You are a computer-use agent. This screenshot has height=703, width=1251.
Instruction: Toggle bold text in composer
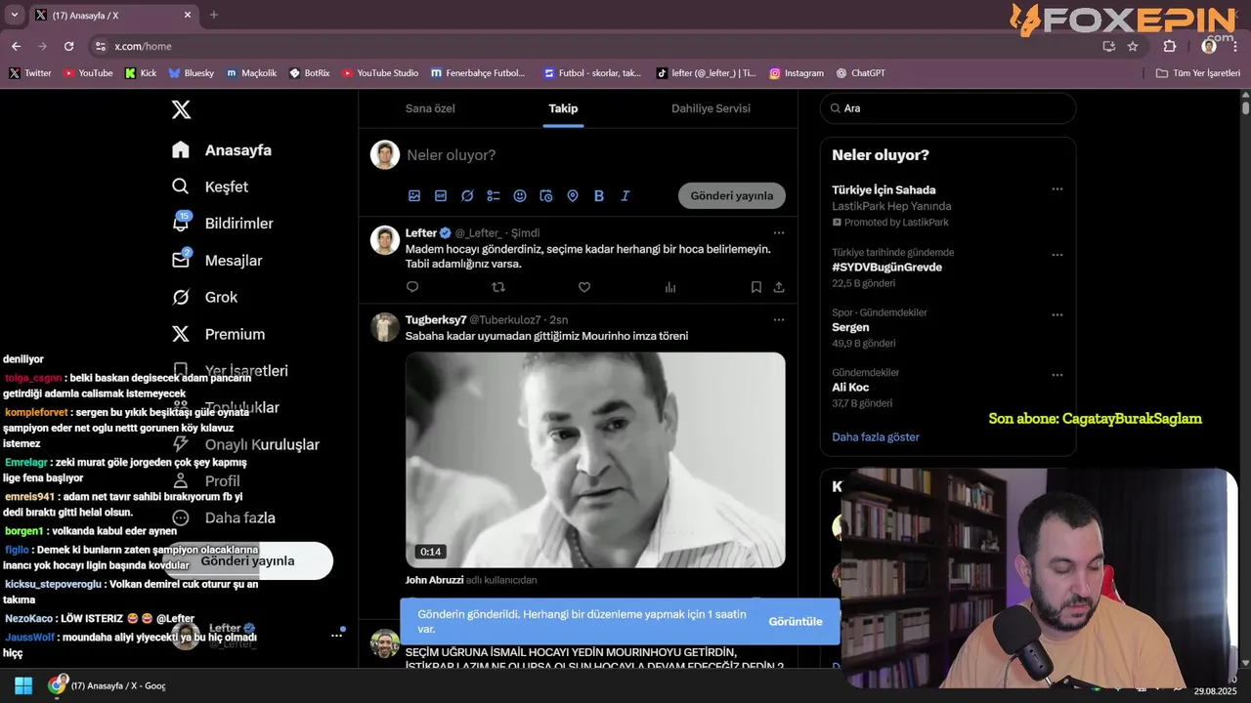[599, 195]
